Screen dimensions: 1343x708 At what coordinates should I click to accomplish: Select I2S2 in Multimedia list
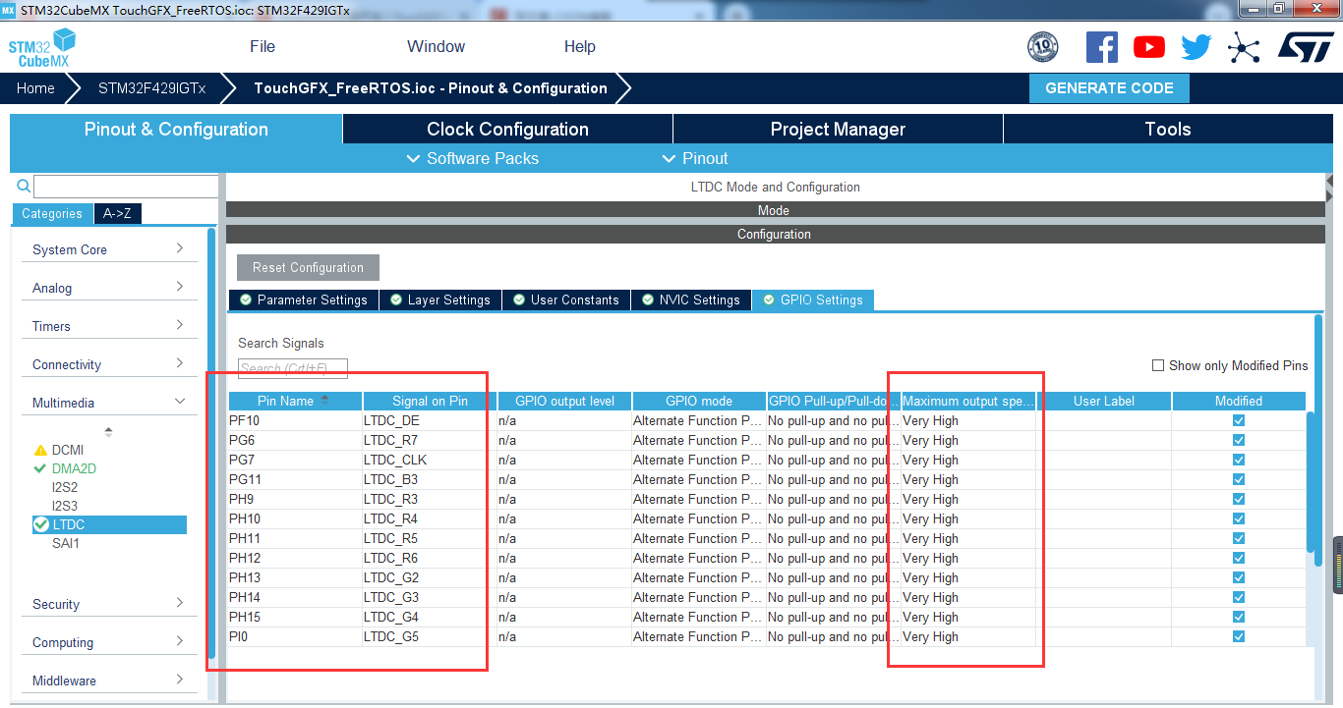[65, 487]
